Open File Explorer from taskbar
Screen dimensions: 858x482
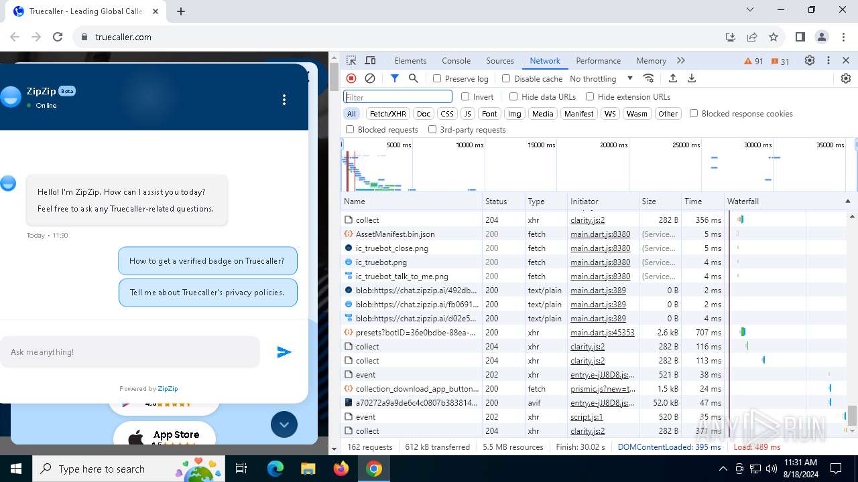click(308, 469)
